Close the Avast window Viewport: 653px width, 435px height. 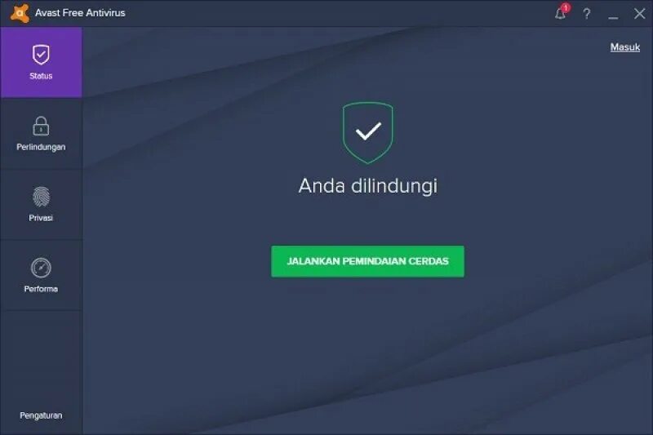[639, 14]
